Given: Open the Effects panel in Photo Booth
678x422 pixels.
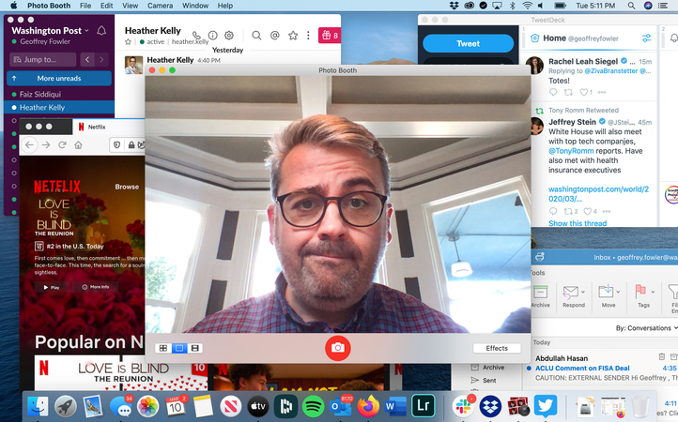Looking at the screenshot, I should pos(497,348).
